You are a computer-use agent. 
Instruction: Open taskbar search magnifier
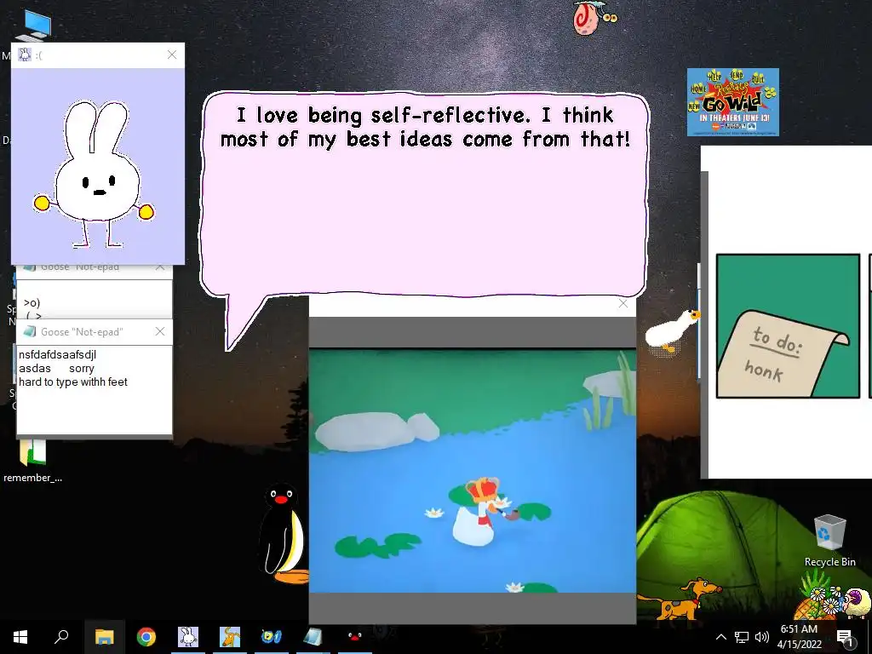61,636
